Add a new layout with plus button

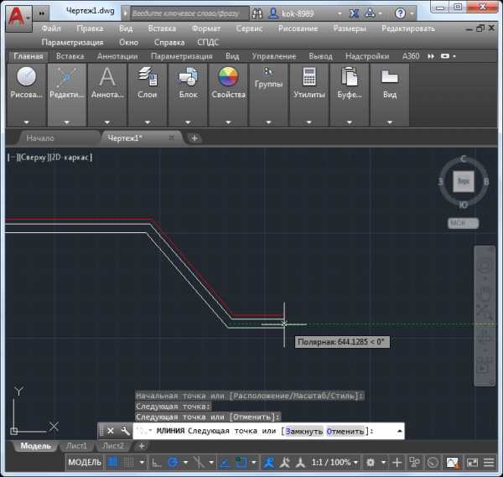142,446
